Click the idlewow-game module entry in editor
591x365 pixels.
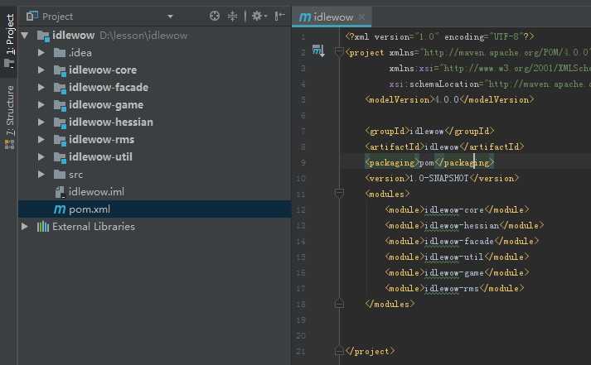[457, 273]
